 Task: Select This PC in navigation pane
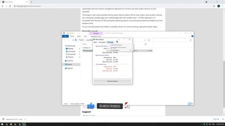pos(70,64)
